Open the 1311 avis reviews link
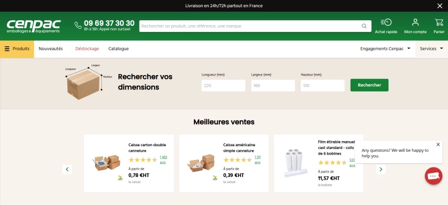Image resolution: width=448 pixels, height=205 pixels. (x=258, y=160)
